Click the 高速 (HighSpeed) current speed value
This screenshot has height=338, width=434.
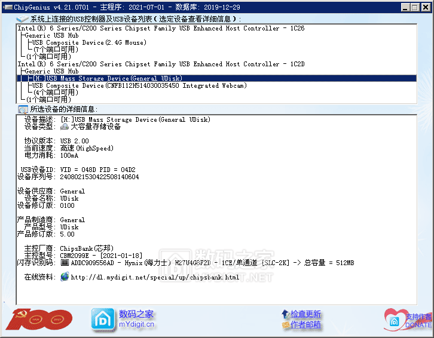pos(87,148)
